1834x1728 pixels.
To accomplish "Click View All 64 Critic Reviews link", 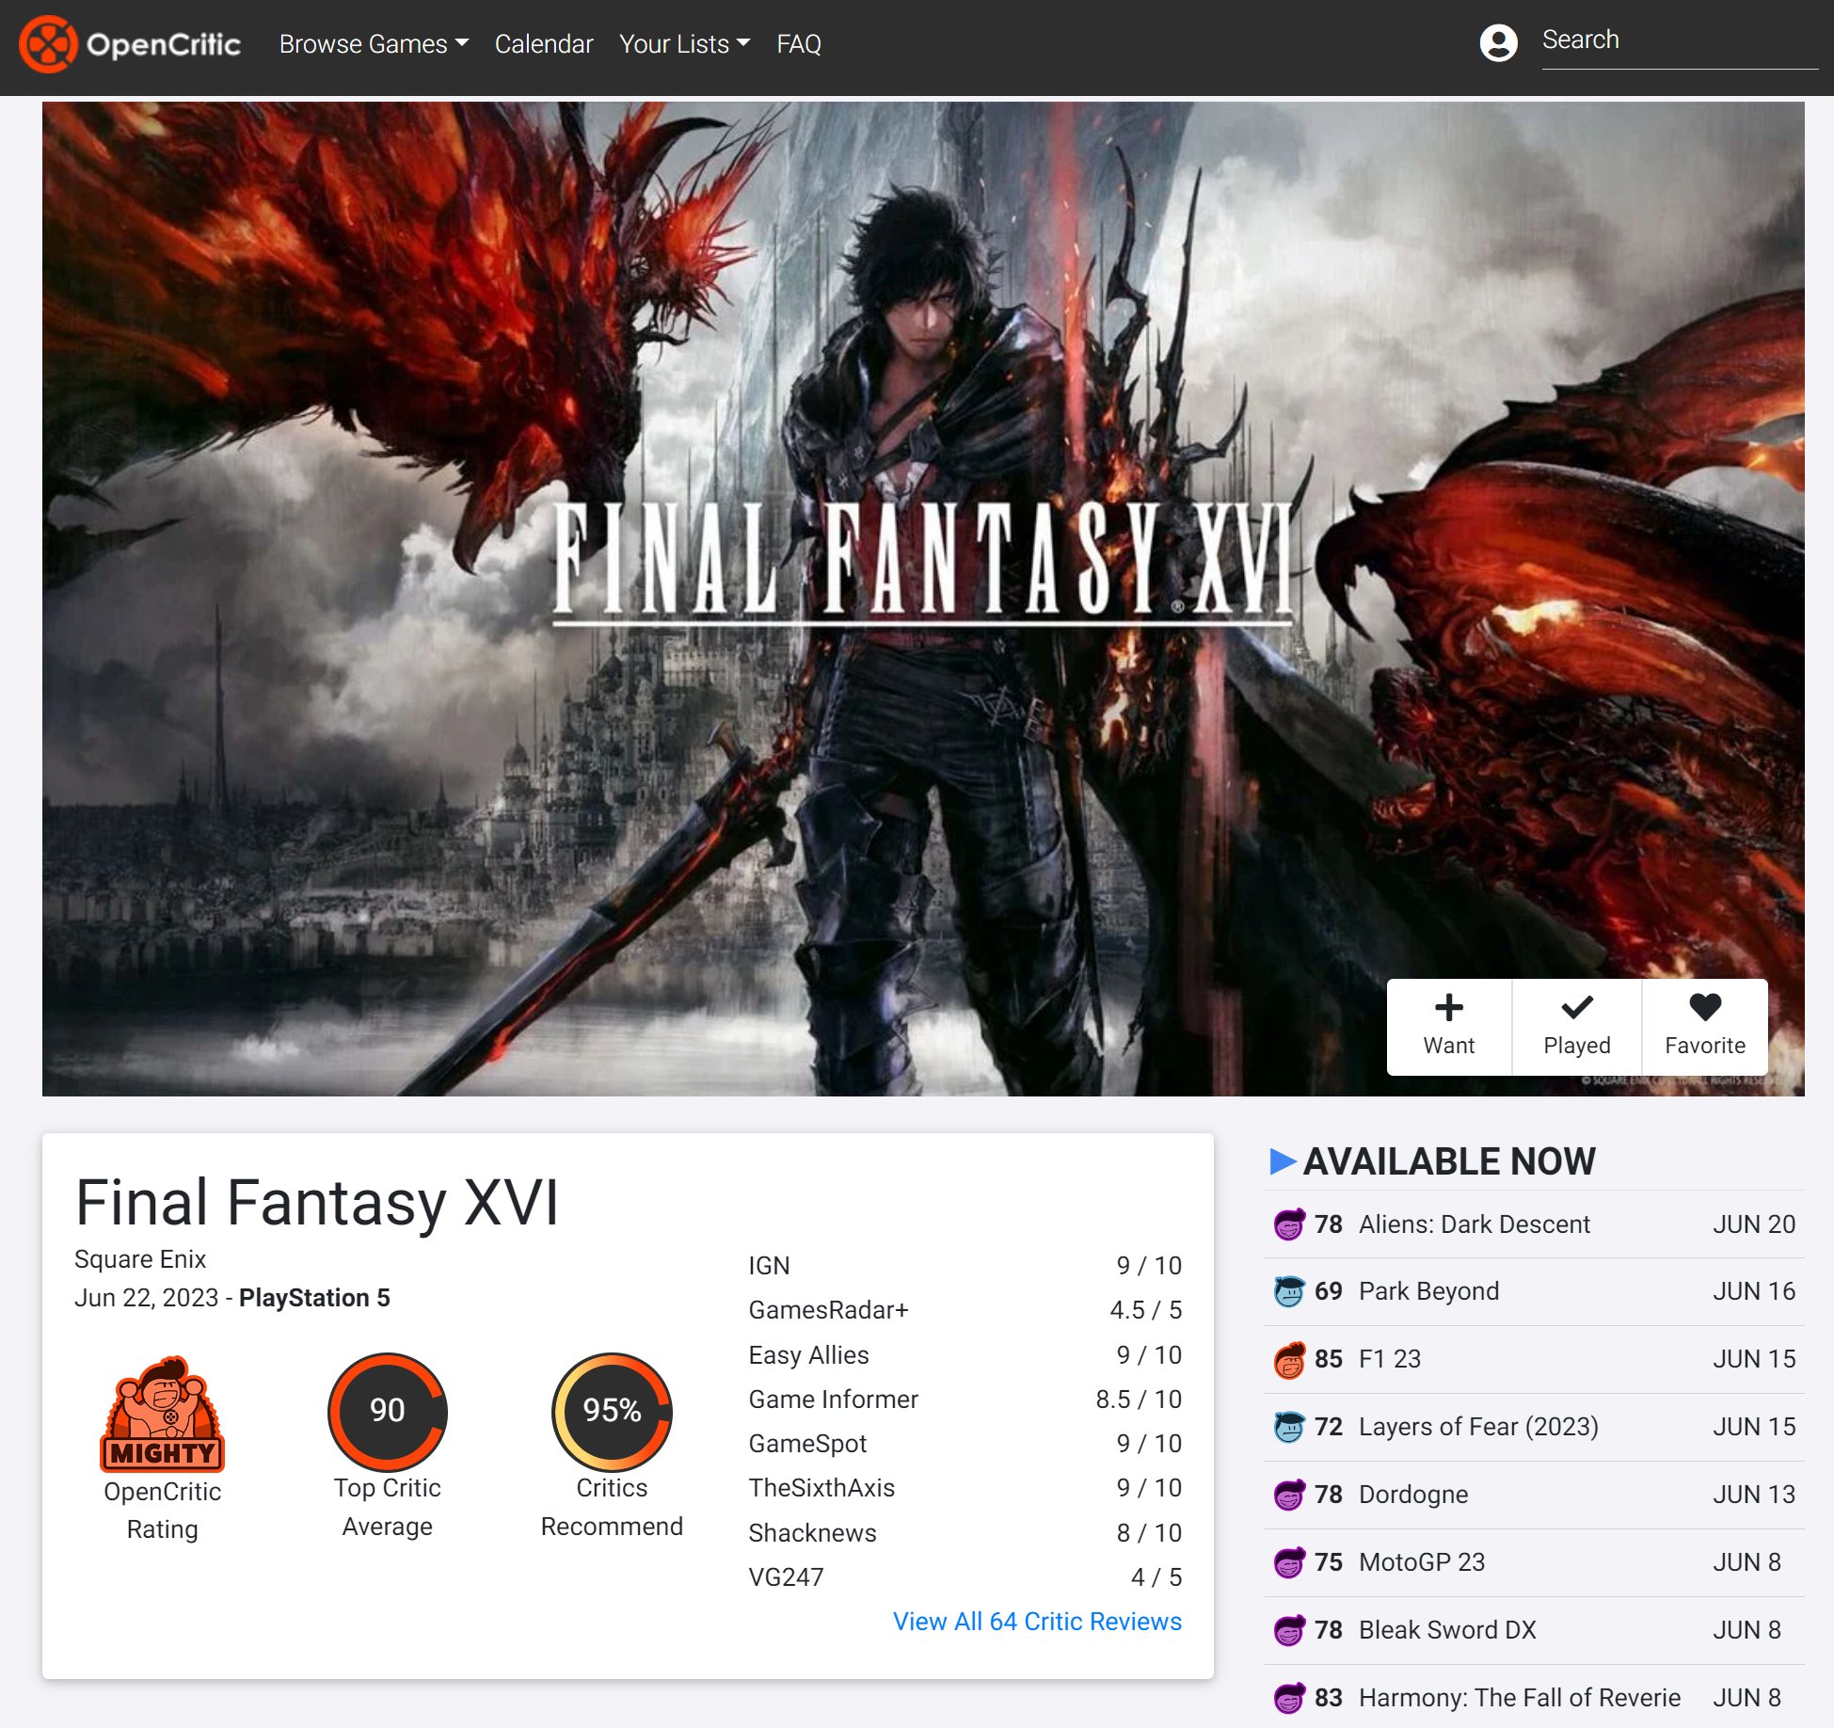I will coord(1037,1619).
